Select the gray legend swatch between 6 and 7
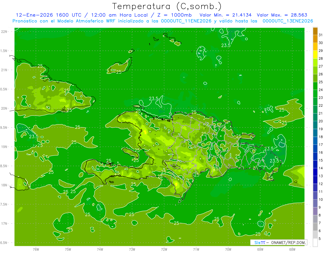This screenshot has width=328, height=253. (315, 227)
